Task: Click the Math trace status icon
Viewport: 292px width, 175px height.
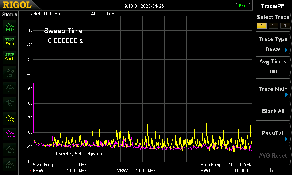Action: pyautogui.click(x=10, y=164)
